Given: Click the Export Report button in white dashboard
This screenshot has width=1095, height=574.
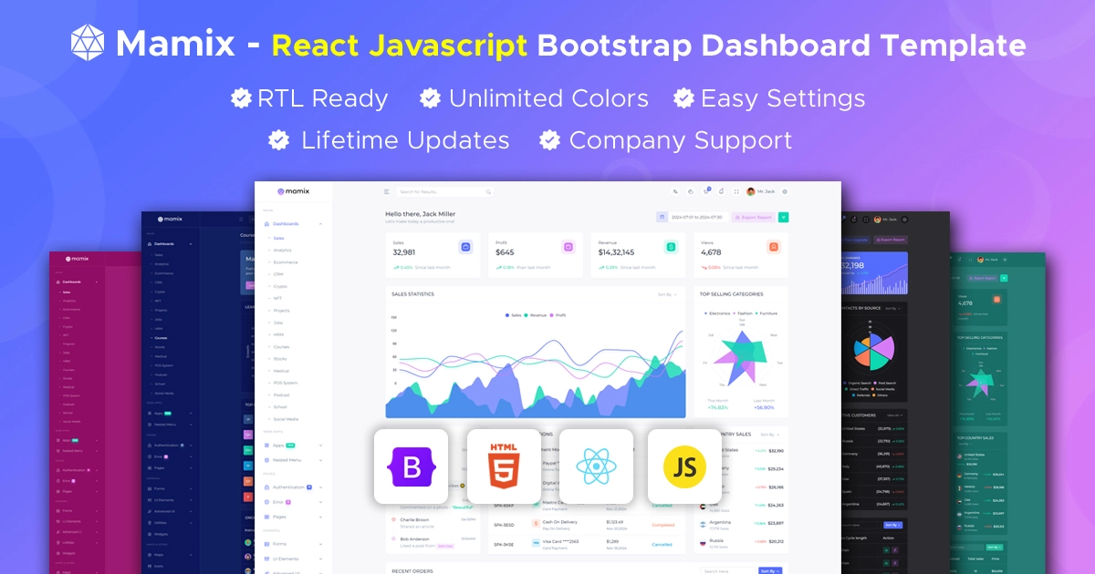Looking at the screenshot, I should coord(753,217).
